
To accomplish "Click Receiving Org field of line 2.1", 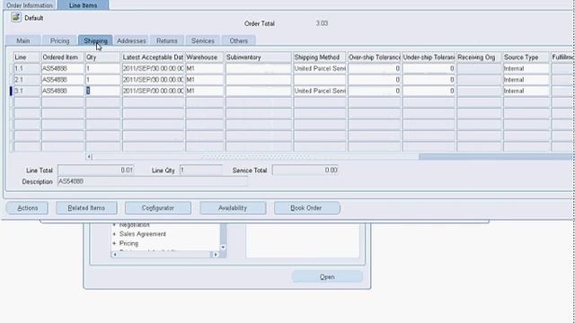I will click(479, 80).
